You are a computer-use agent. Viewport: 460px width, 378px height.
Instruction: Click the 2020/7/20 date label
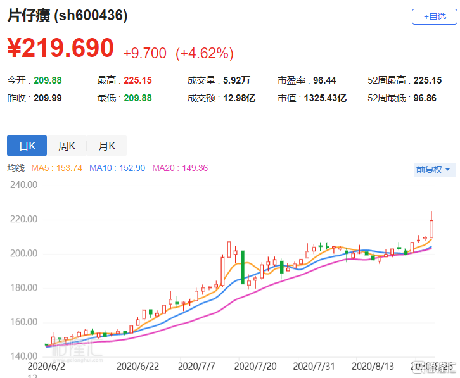pyautogui.click(x=255, y=367)
